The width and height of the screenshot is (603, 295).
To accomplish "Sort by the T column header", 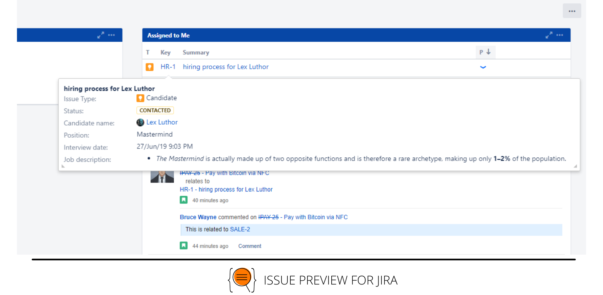I will 148,52.
